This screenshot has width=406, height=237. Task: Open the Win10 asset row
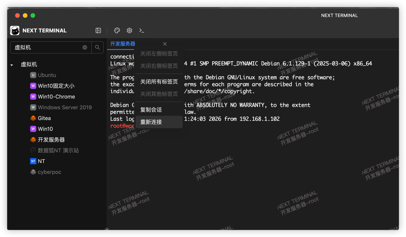click(x=45, y=129)
